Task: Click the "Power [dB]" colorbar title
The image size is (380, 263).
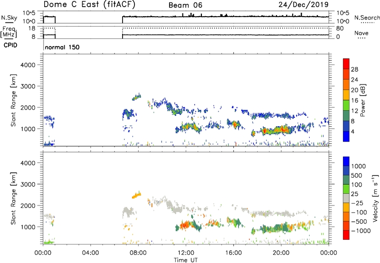Action: tap(363, 100)
